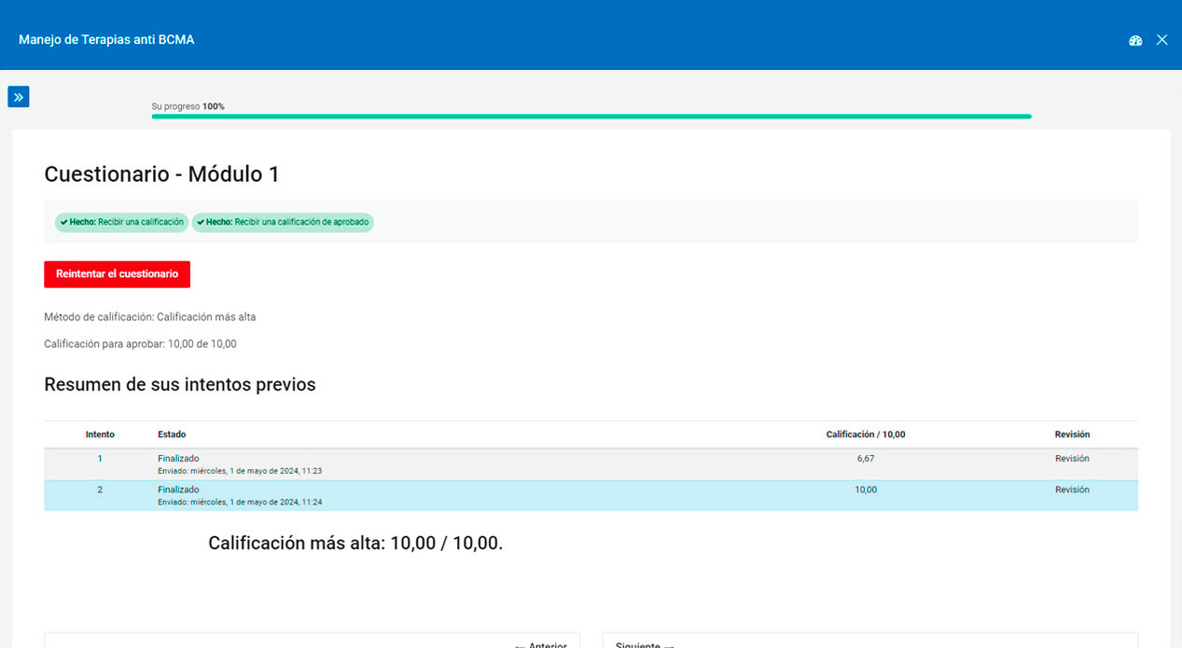Go to Anterior activity
This screenshot has height=648, width=1182.
540,644
